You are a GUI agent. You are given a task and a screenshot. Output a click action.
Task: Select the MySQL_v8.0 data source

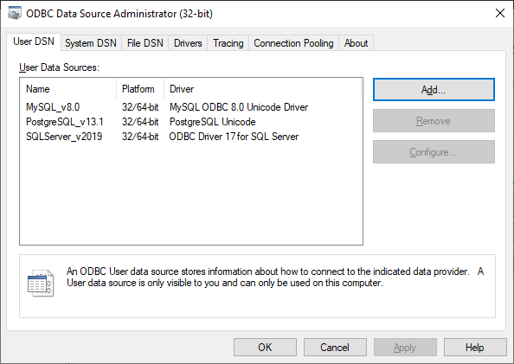53,107
